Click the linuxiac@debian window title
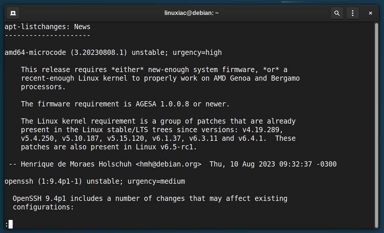Viewport: 384px width, 233px height. coord(192,13)
